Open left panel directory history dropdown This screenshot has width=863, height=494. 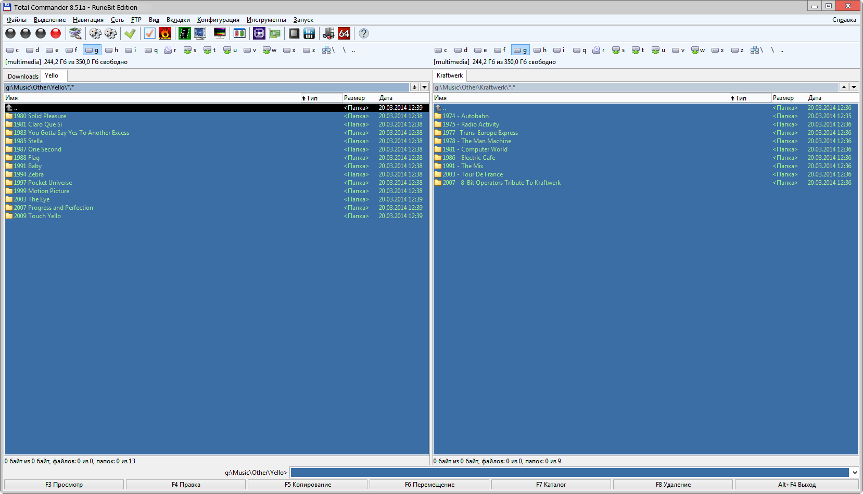click(x=424, y=87)
